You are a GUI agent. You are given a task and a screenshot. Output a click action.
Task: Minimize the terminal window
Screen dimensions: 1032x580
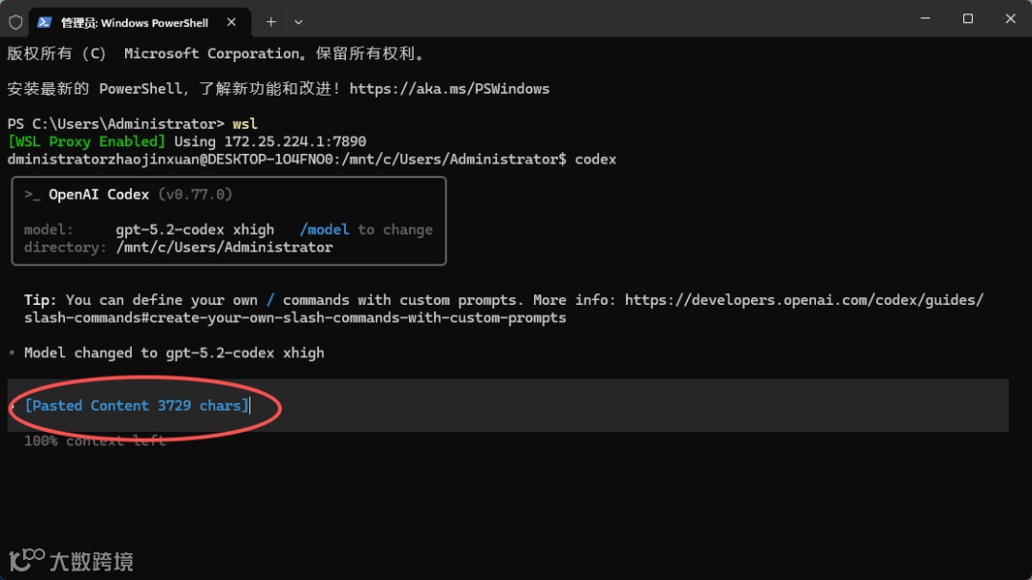(925, 18)
